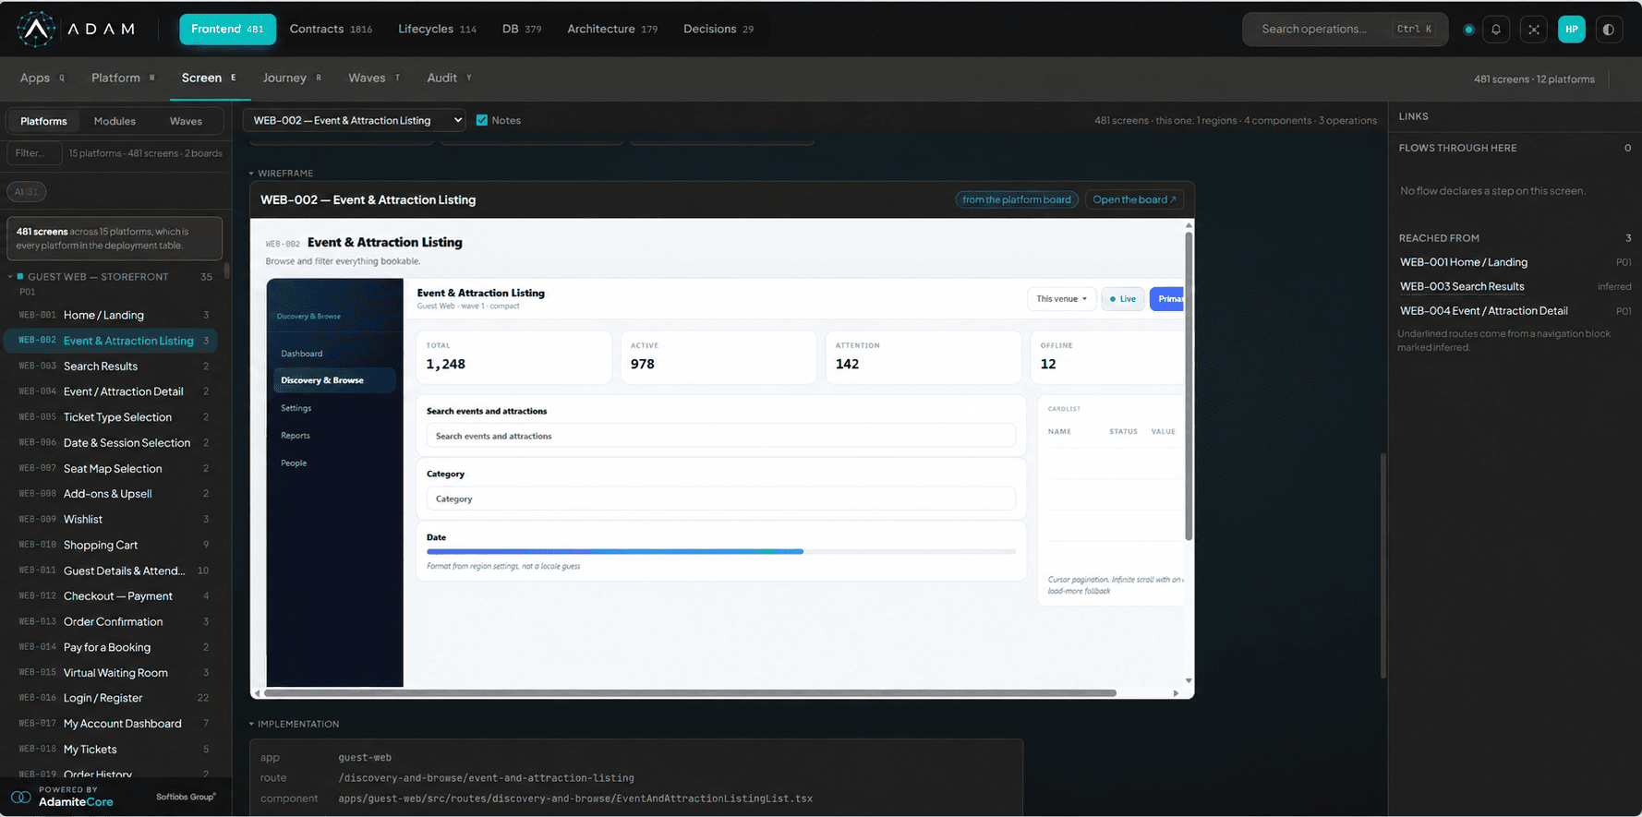Screen dimensions: 1642x817
Task: Toggle the dark/light theme icon
Action: 1609,30
